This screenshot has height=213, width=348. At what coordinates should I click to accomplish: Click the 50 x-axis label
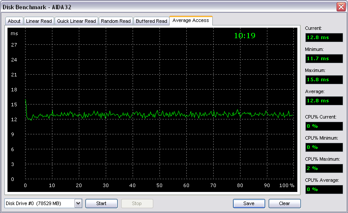pos(159,185)
